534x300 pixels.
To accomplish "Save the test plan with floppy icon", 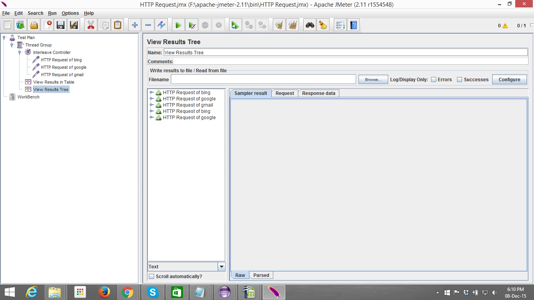I will 61,25.
